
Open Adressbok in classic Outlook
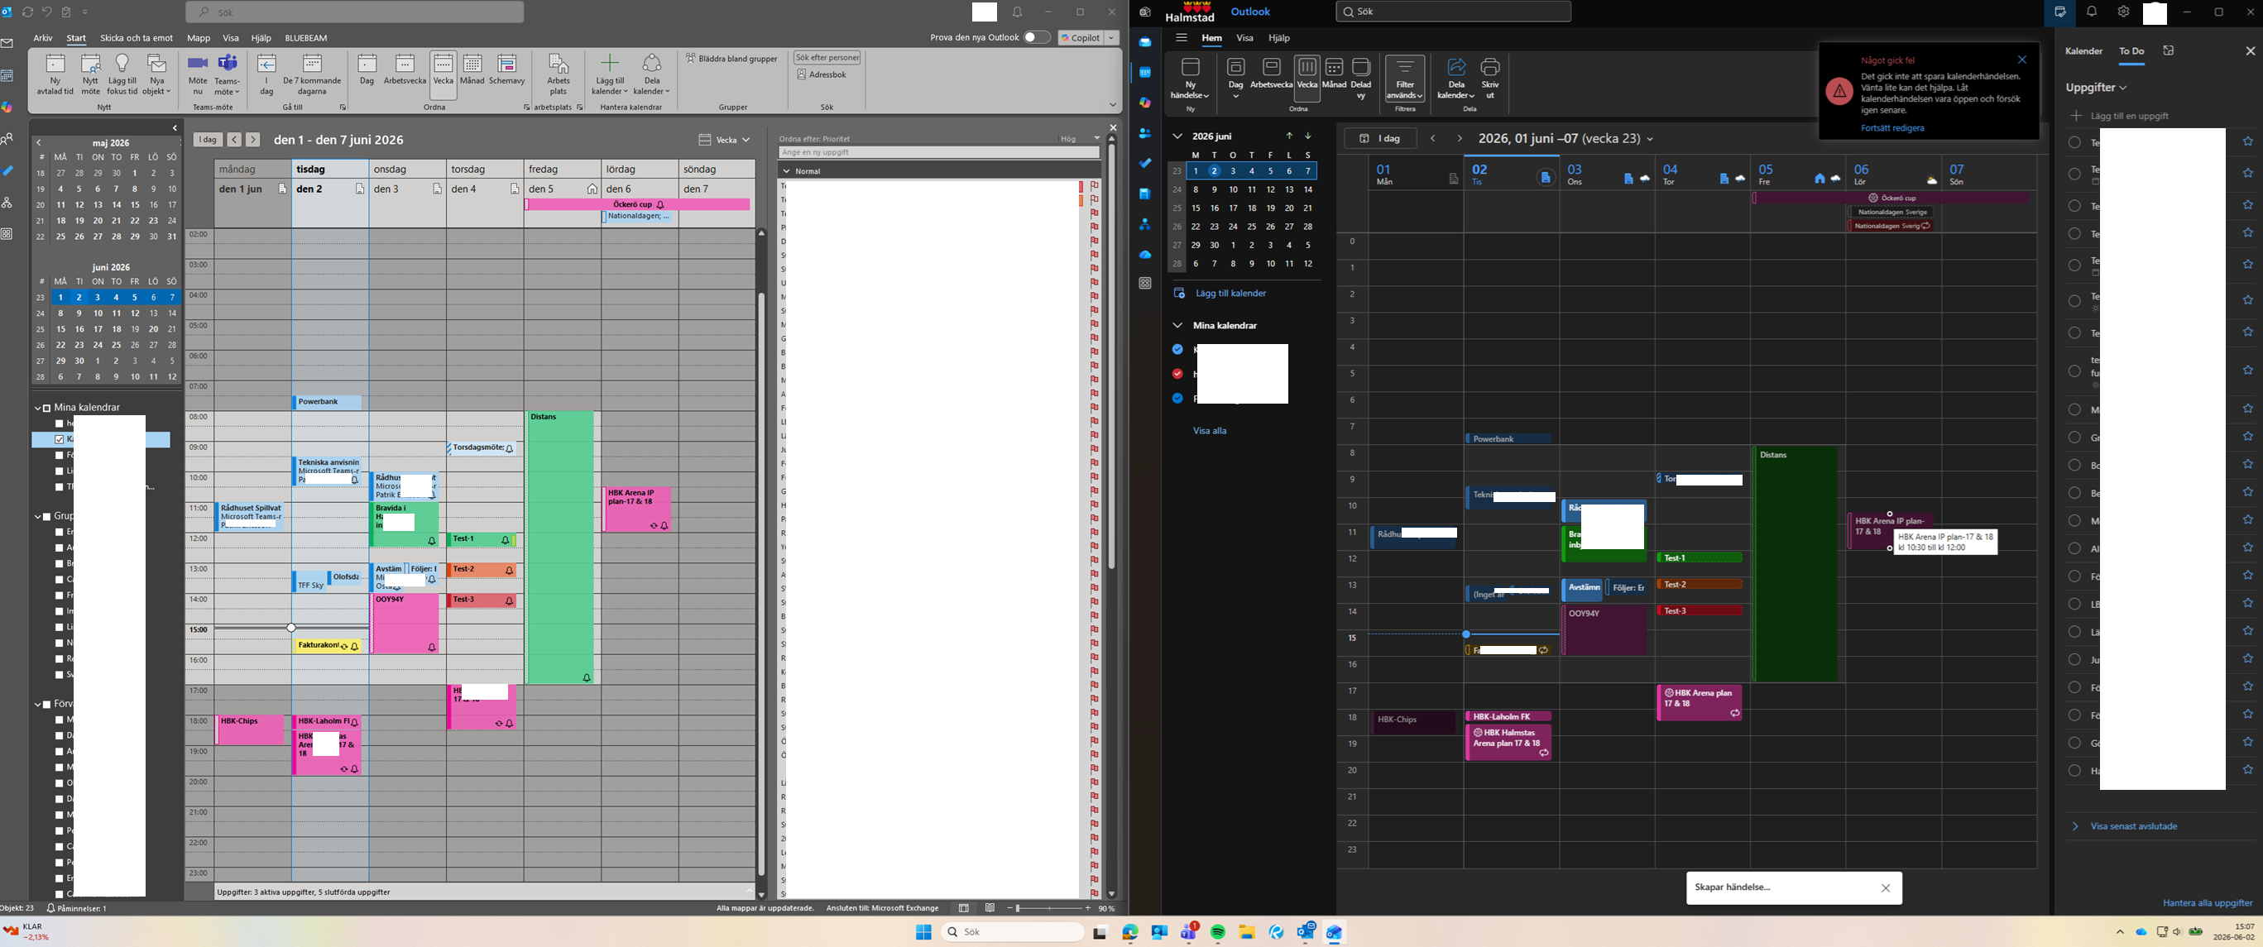click(822, 74)
